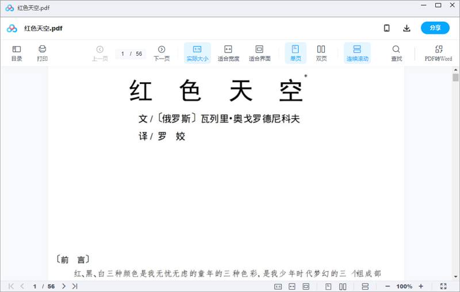Click the download icon in the header

pyautogui.click(x=407, y=28)
